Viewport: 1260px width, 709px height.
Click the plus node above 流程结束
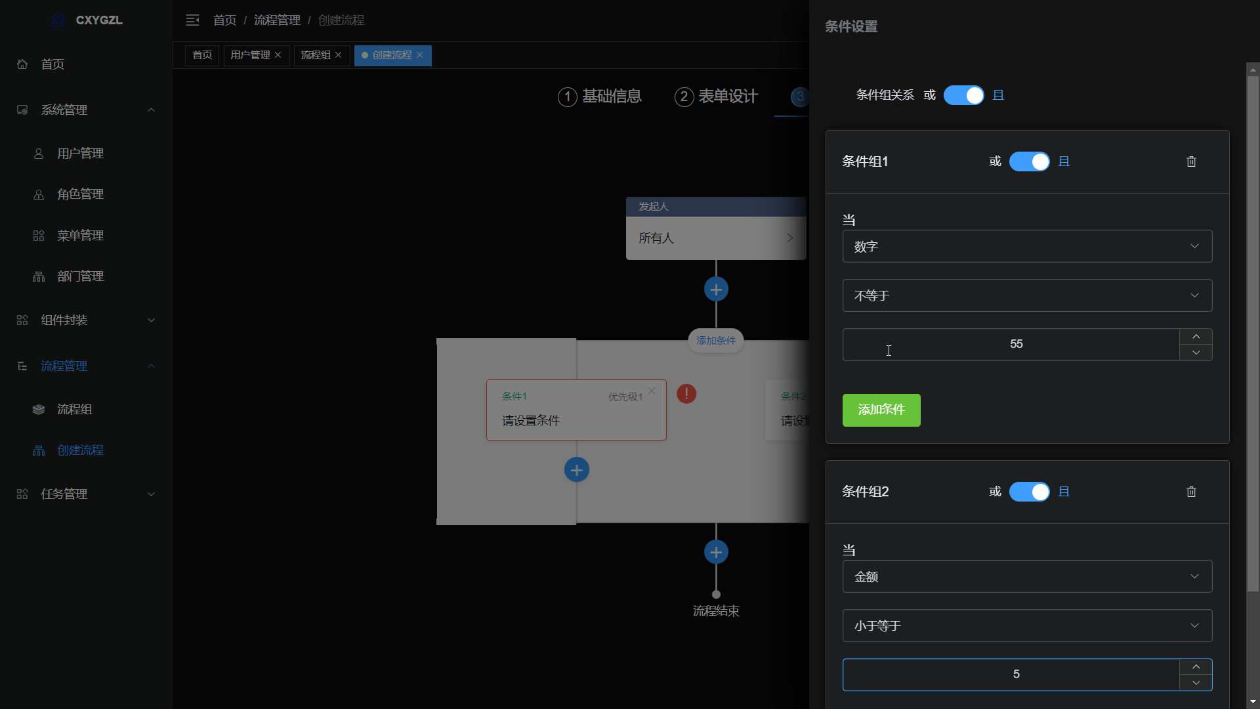pyautogui.click(x=716, y=552)
